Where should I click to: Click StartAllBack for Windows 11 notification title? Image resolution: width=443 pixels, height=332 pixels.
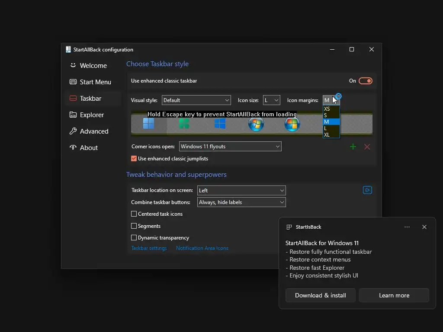tap(322, 243)
